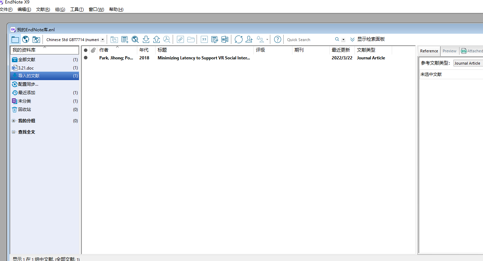Screen dimensions: 483x261
Task: Click the Activity Feed person icon
Action: point(260,39)
